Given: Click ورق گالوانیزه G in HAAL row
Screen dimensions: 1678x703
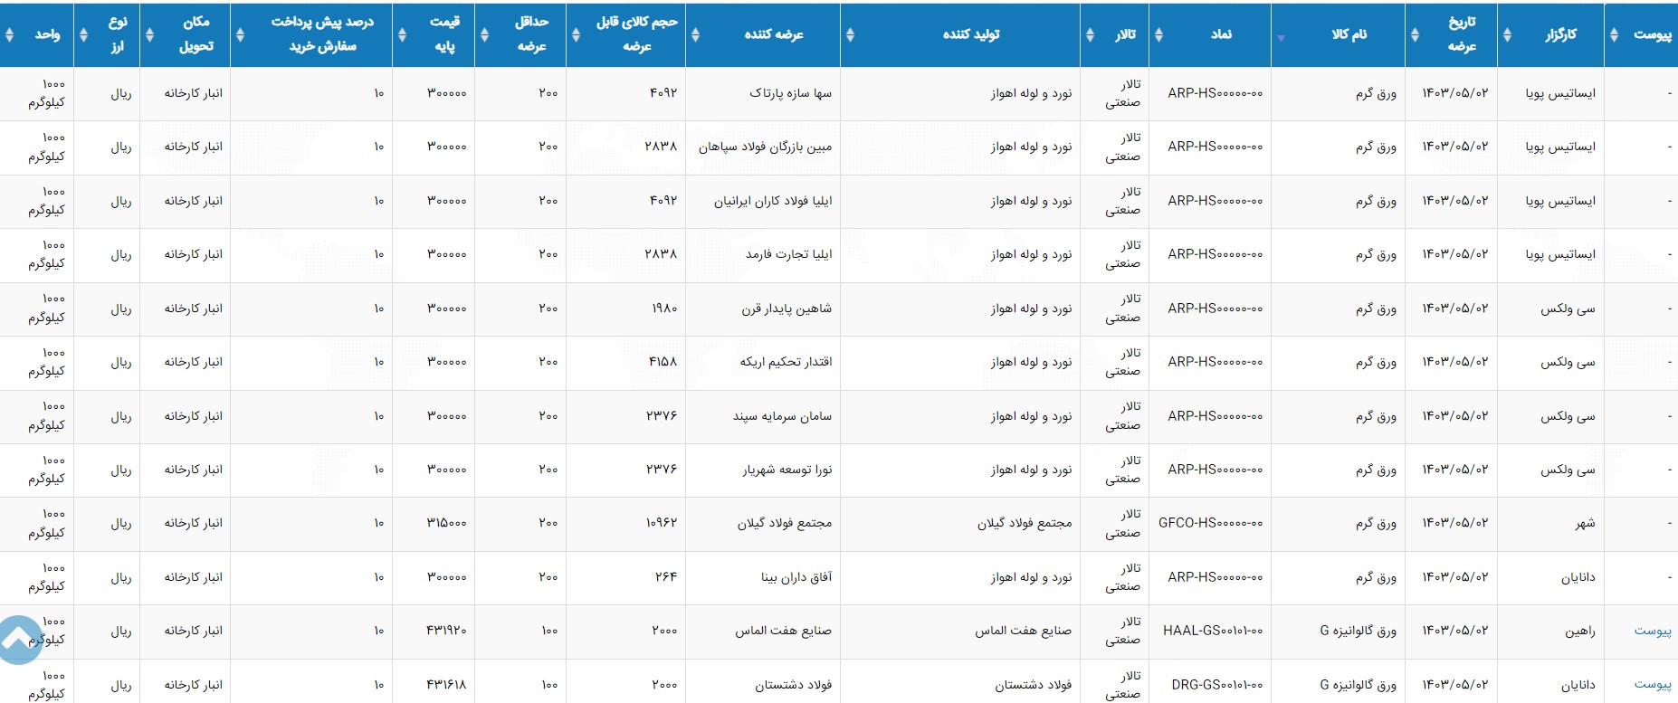Looking at the screenshot, I should tap(1358, 631).
